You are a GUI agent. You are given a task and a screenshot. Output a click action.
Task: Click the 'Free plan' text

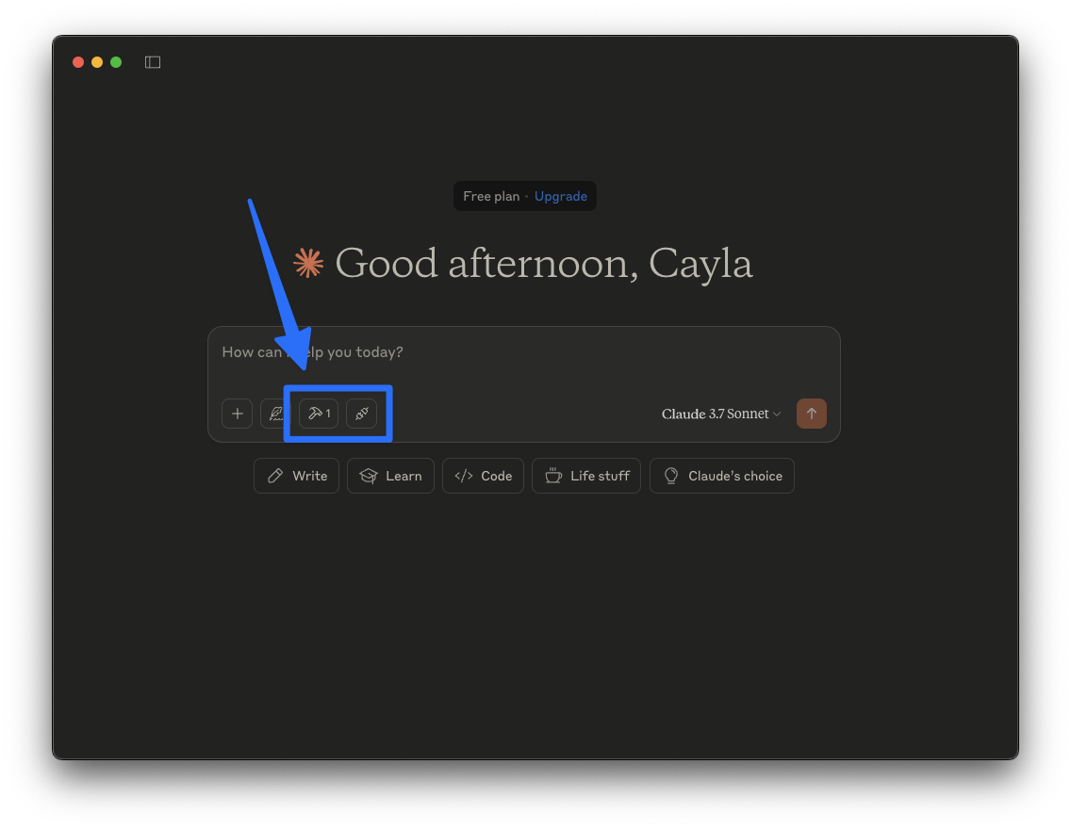coord(491,197)
